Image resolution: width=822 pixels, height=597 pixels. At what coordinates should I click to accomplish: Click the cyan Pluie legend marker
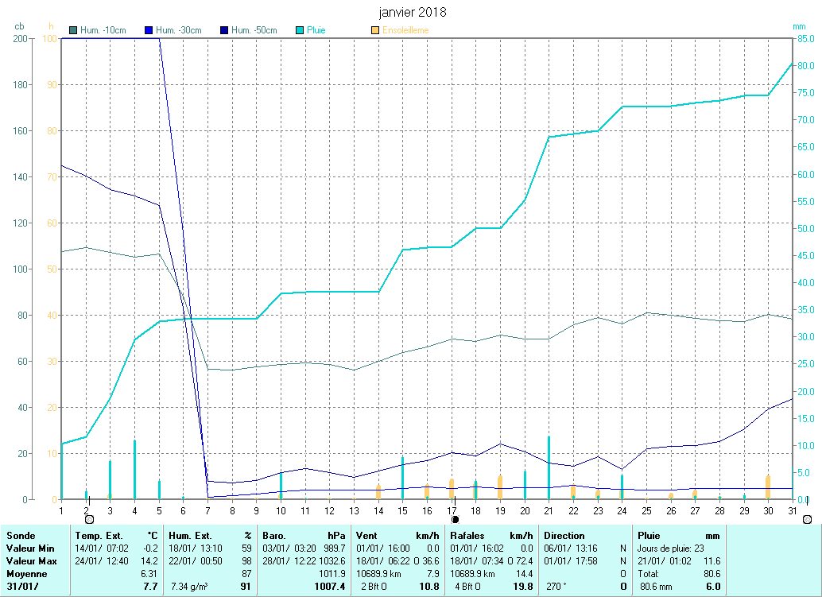point(299,31)
